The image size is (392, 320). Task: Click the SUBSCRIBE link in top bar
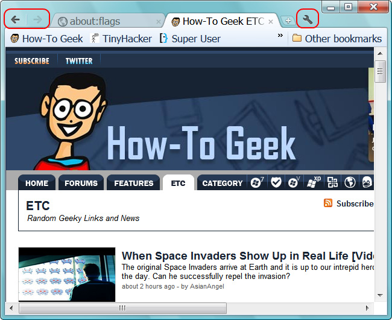[32, 61]
